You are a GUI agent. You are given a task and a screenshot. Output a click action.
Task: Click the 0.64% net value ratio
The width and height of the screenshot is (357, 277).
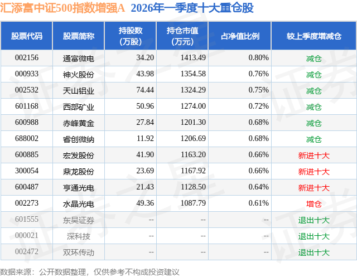click(258, 187)
